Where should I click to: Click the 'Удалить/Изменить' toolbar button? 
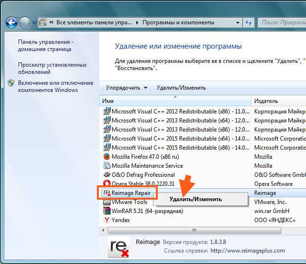tap(181, 88)
